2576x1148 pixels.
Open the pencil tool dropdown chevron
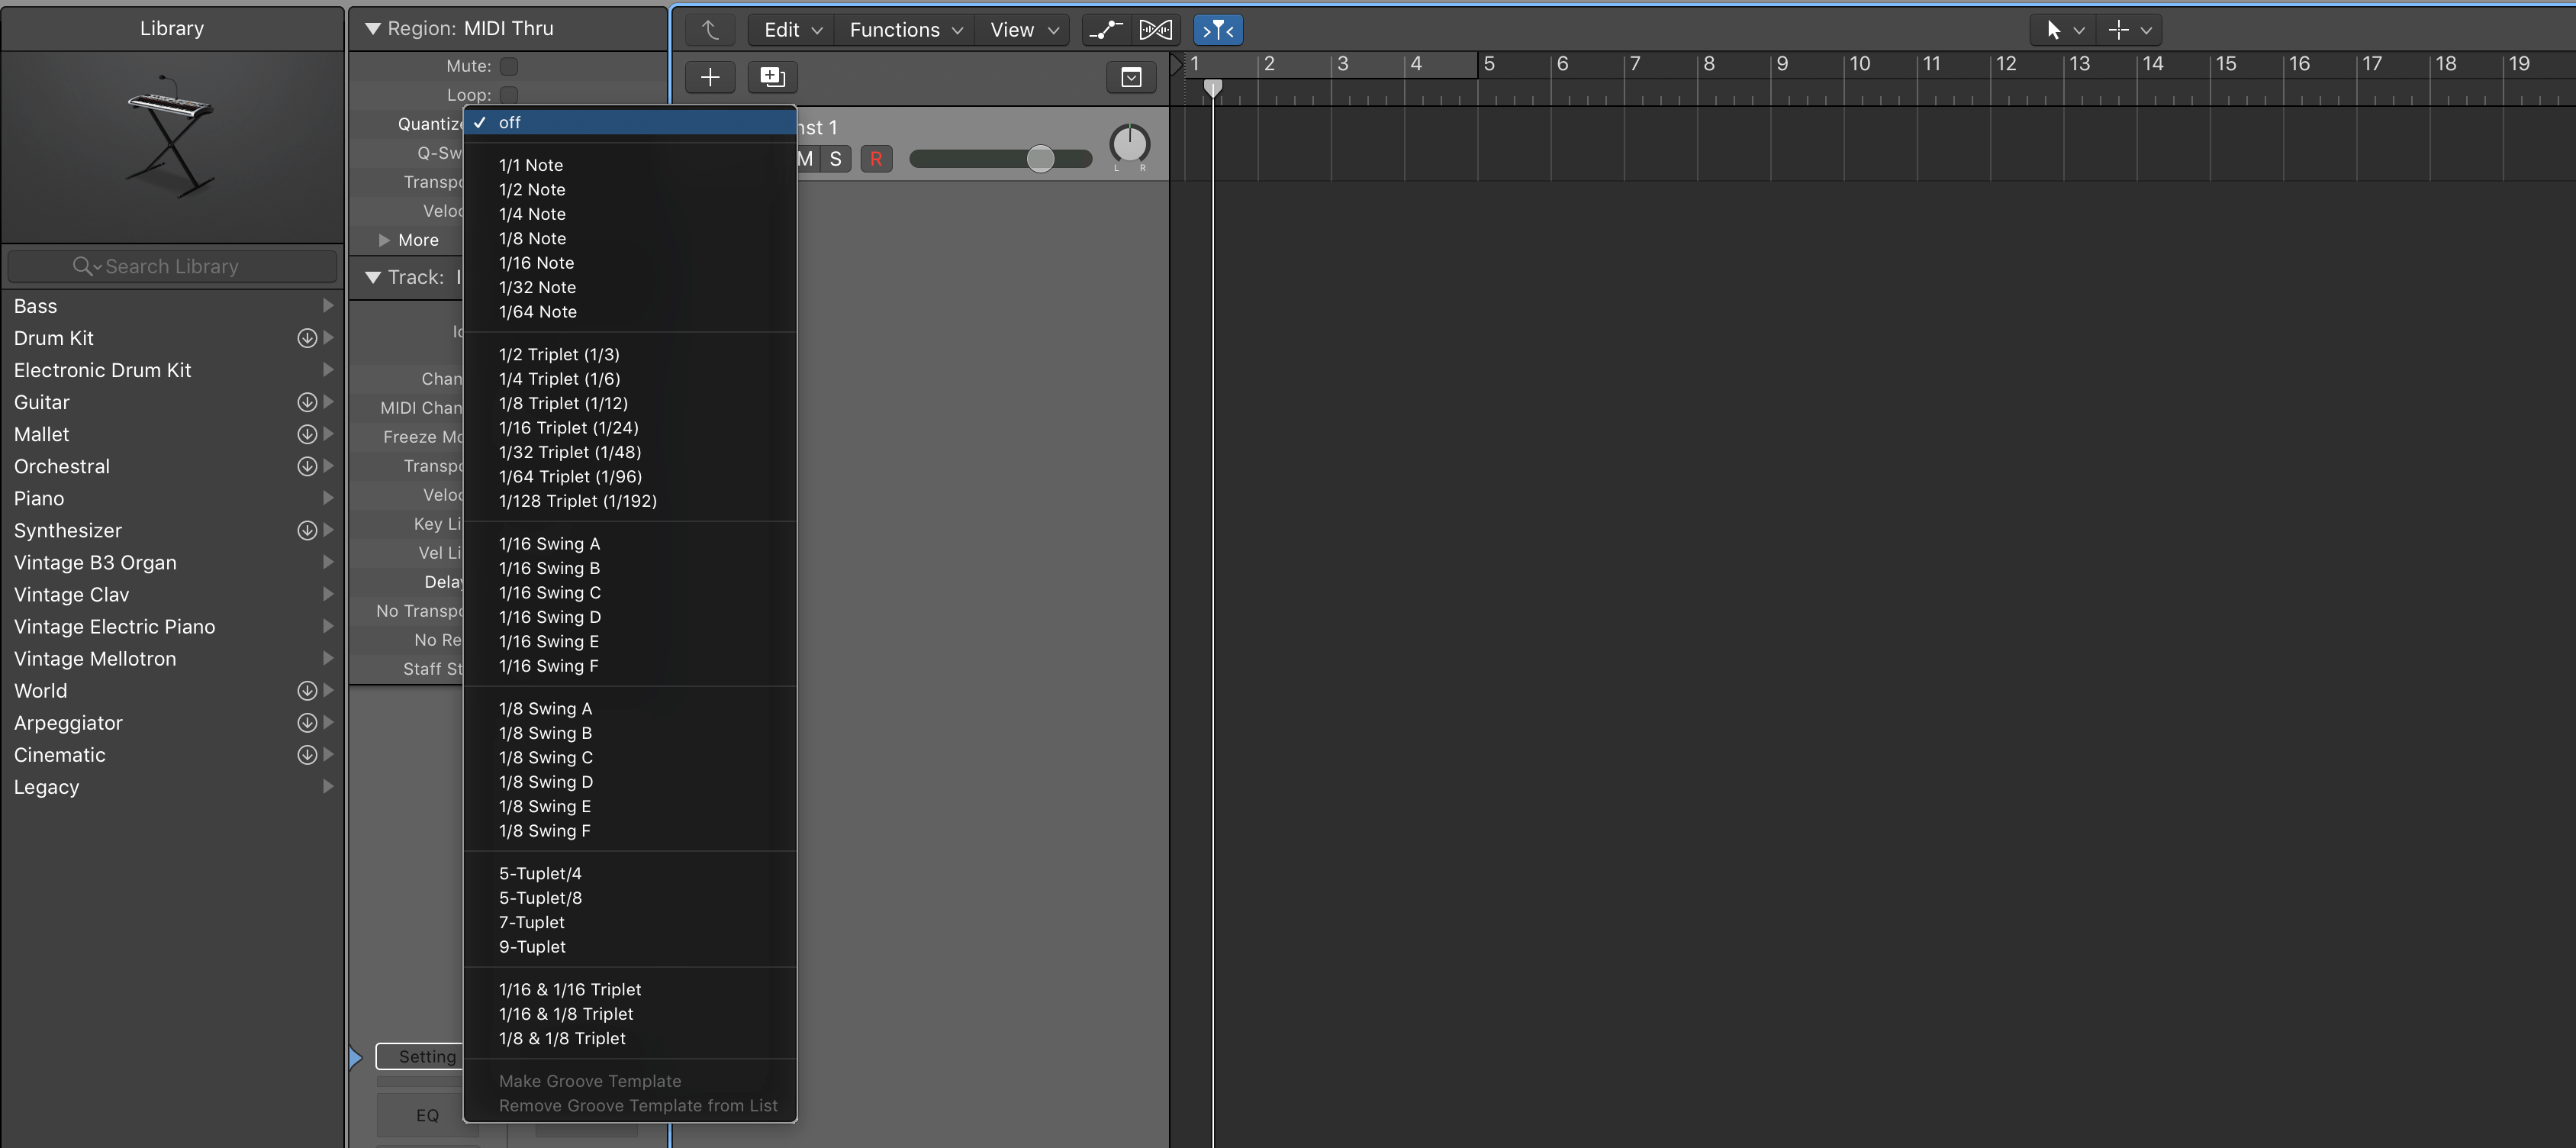(x=2144, y=30)
